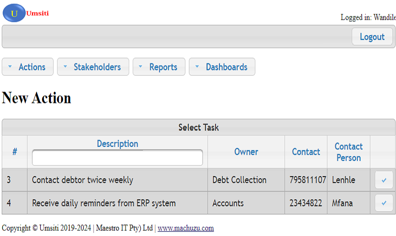Click the Actions menu arrow icon
Screen dimensions: 396x236
coord(10,67)
